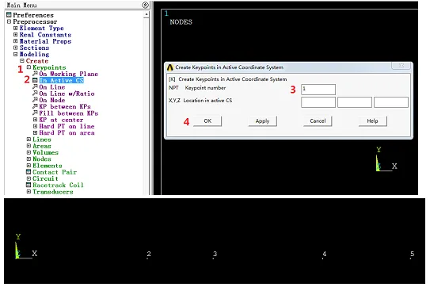The width and height of the screenshot is (430, 287).
Task: Click the NODES label in graphics window
Action: [181, 22]
